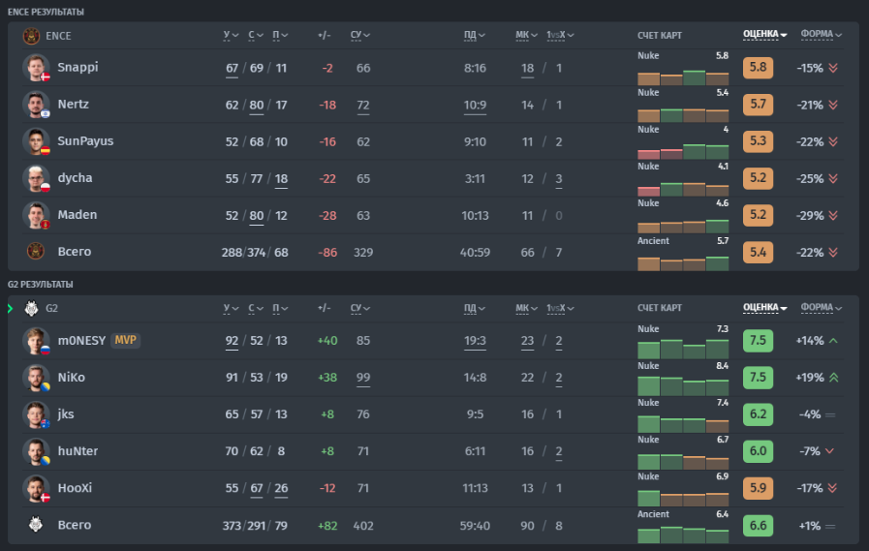The height and width of the screenshot is (551, 869).
Task: Open jks's player avatar
Action: 36,414
